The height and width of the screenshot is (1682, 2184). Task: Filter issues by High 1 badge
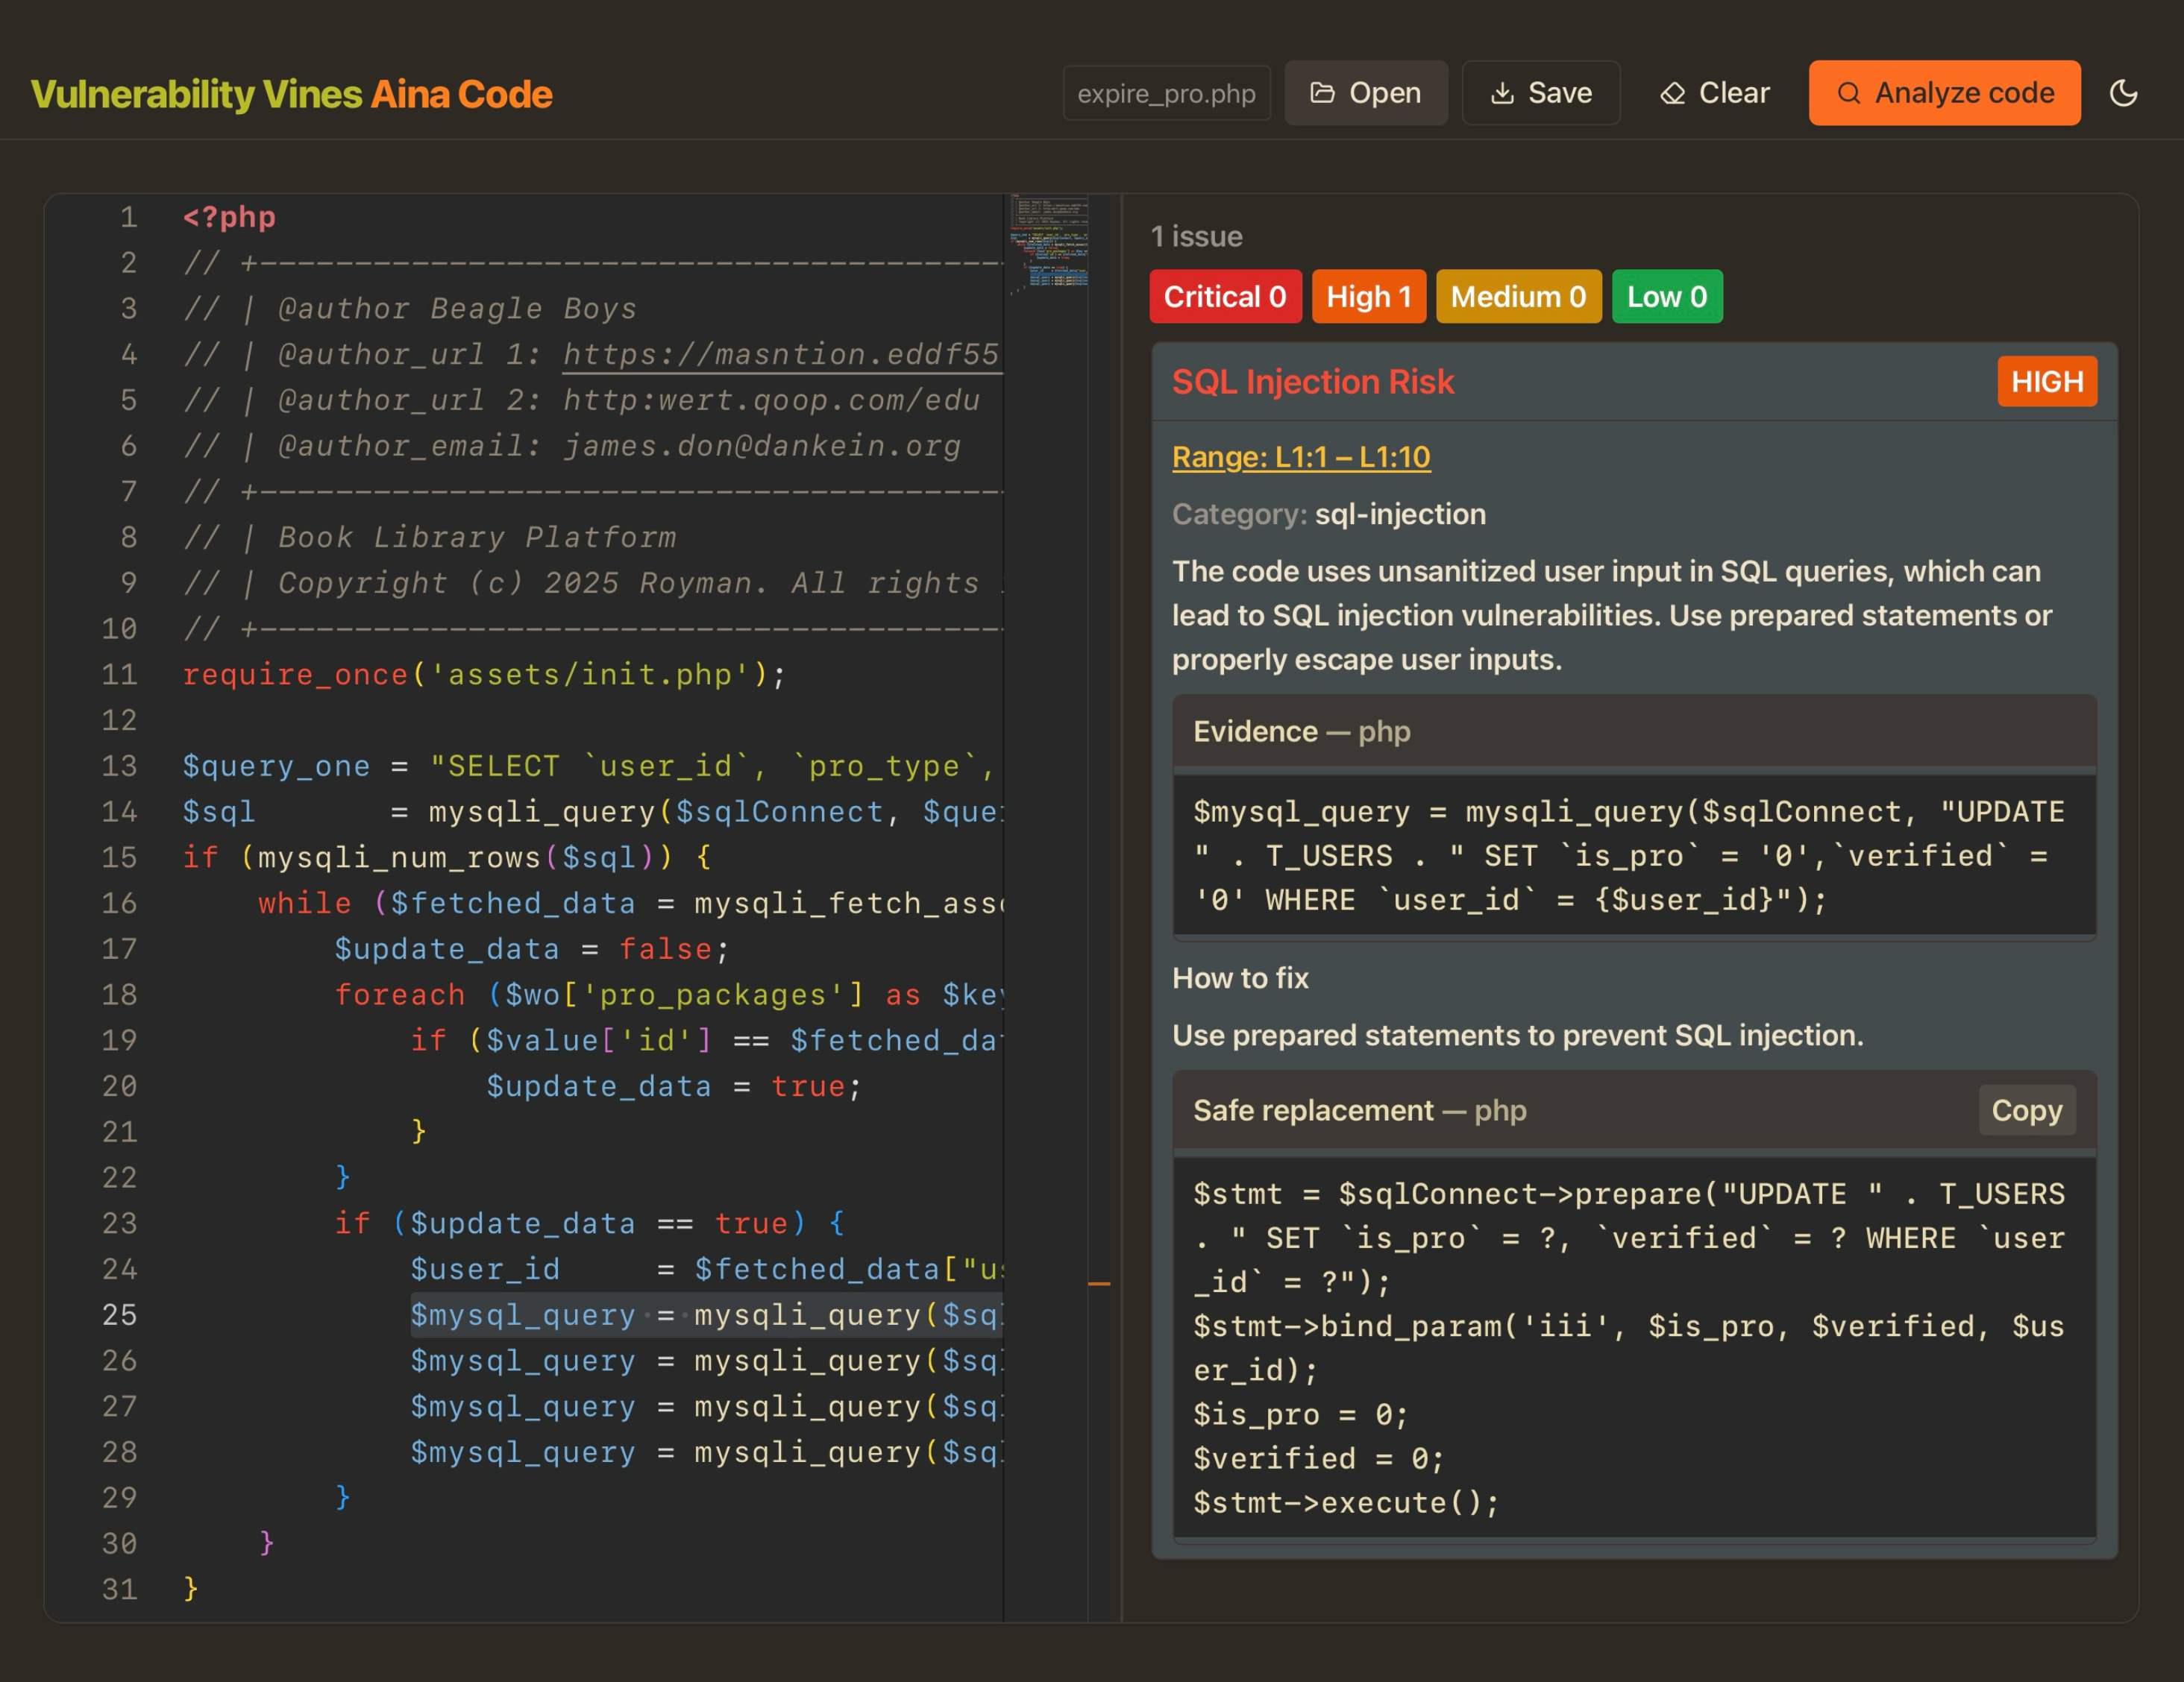point(1367,297)
